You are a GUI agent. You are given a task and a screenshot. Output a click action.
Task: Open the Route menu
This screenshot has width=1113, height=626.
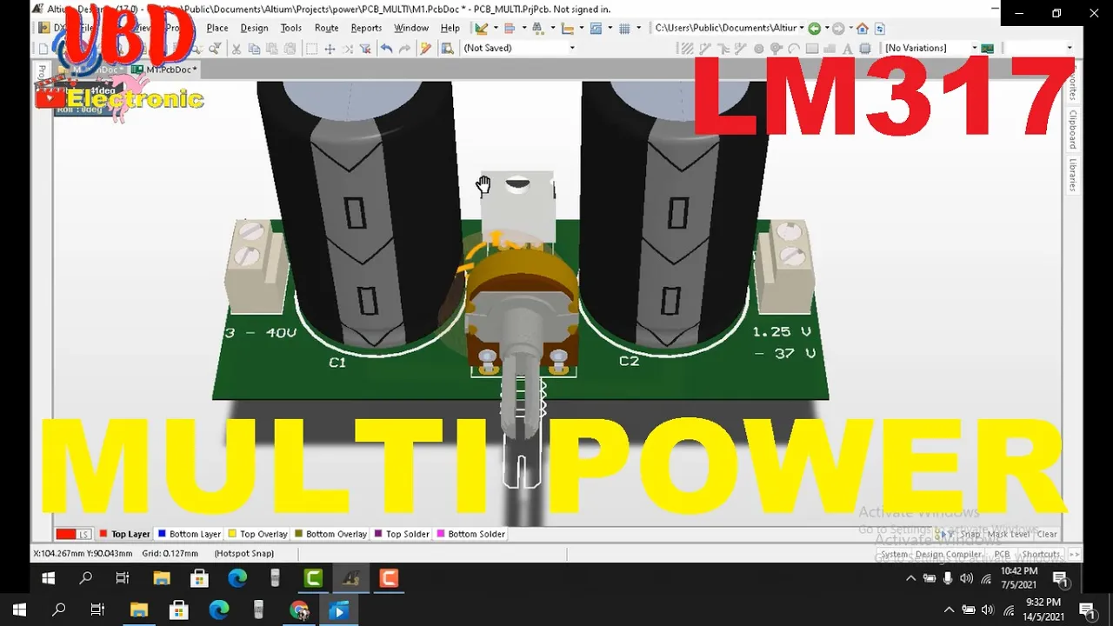[326, 28]
